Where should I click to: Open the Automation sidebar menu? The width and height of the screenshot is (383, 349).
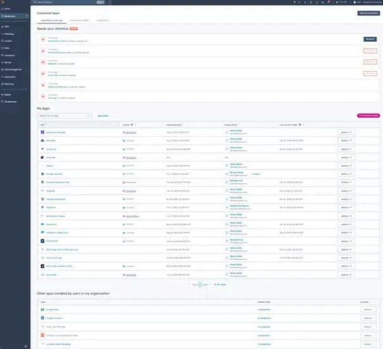pos(9,77)
